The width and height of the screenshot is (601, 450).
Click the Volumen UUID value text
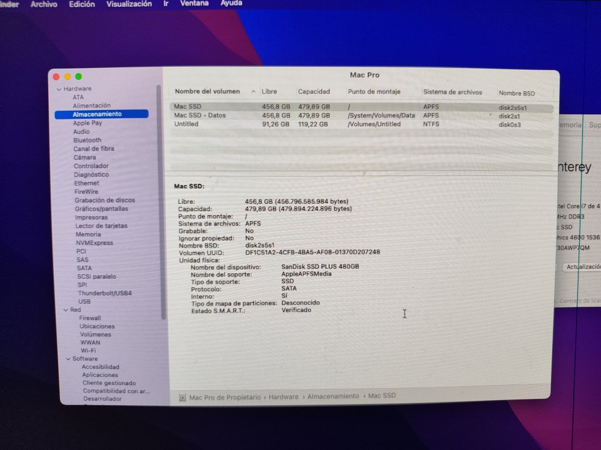312,252
